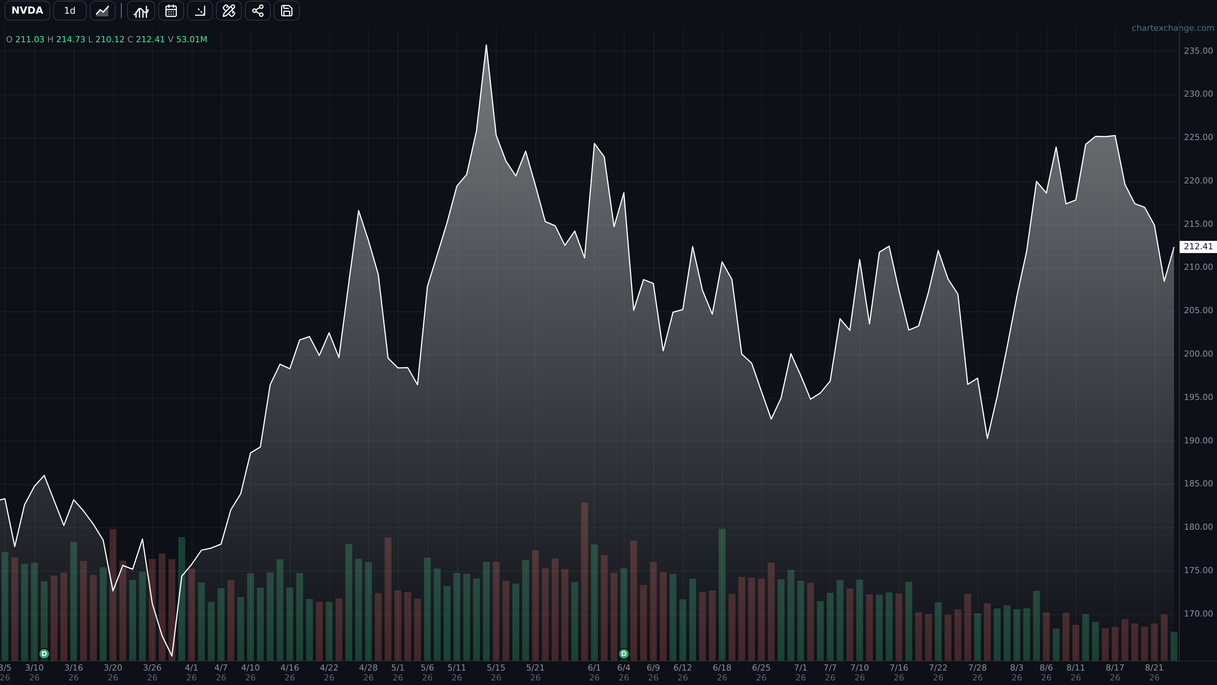Click the 170.00 price axis label
1217x685 pixels.
click(1198, 613)
